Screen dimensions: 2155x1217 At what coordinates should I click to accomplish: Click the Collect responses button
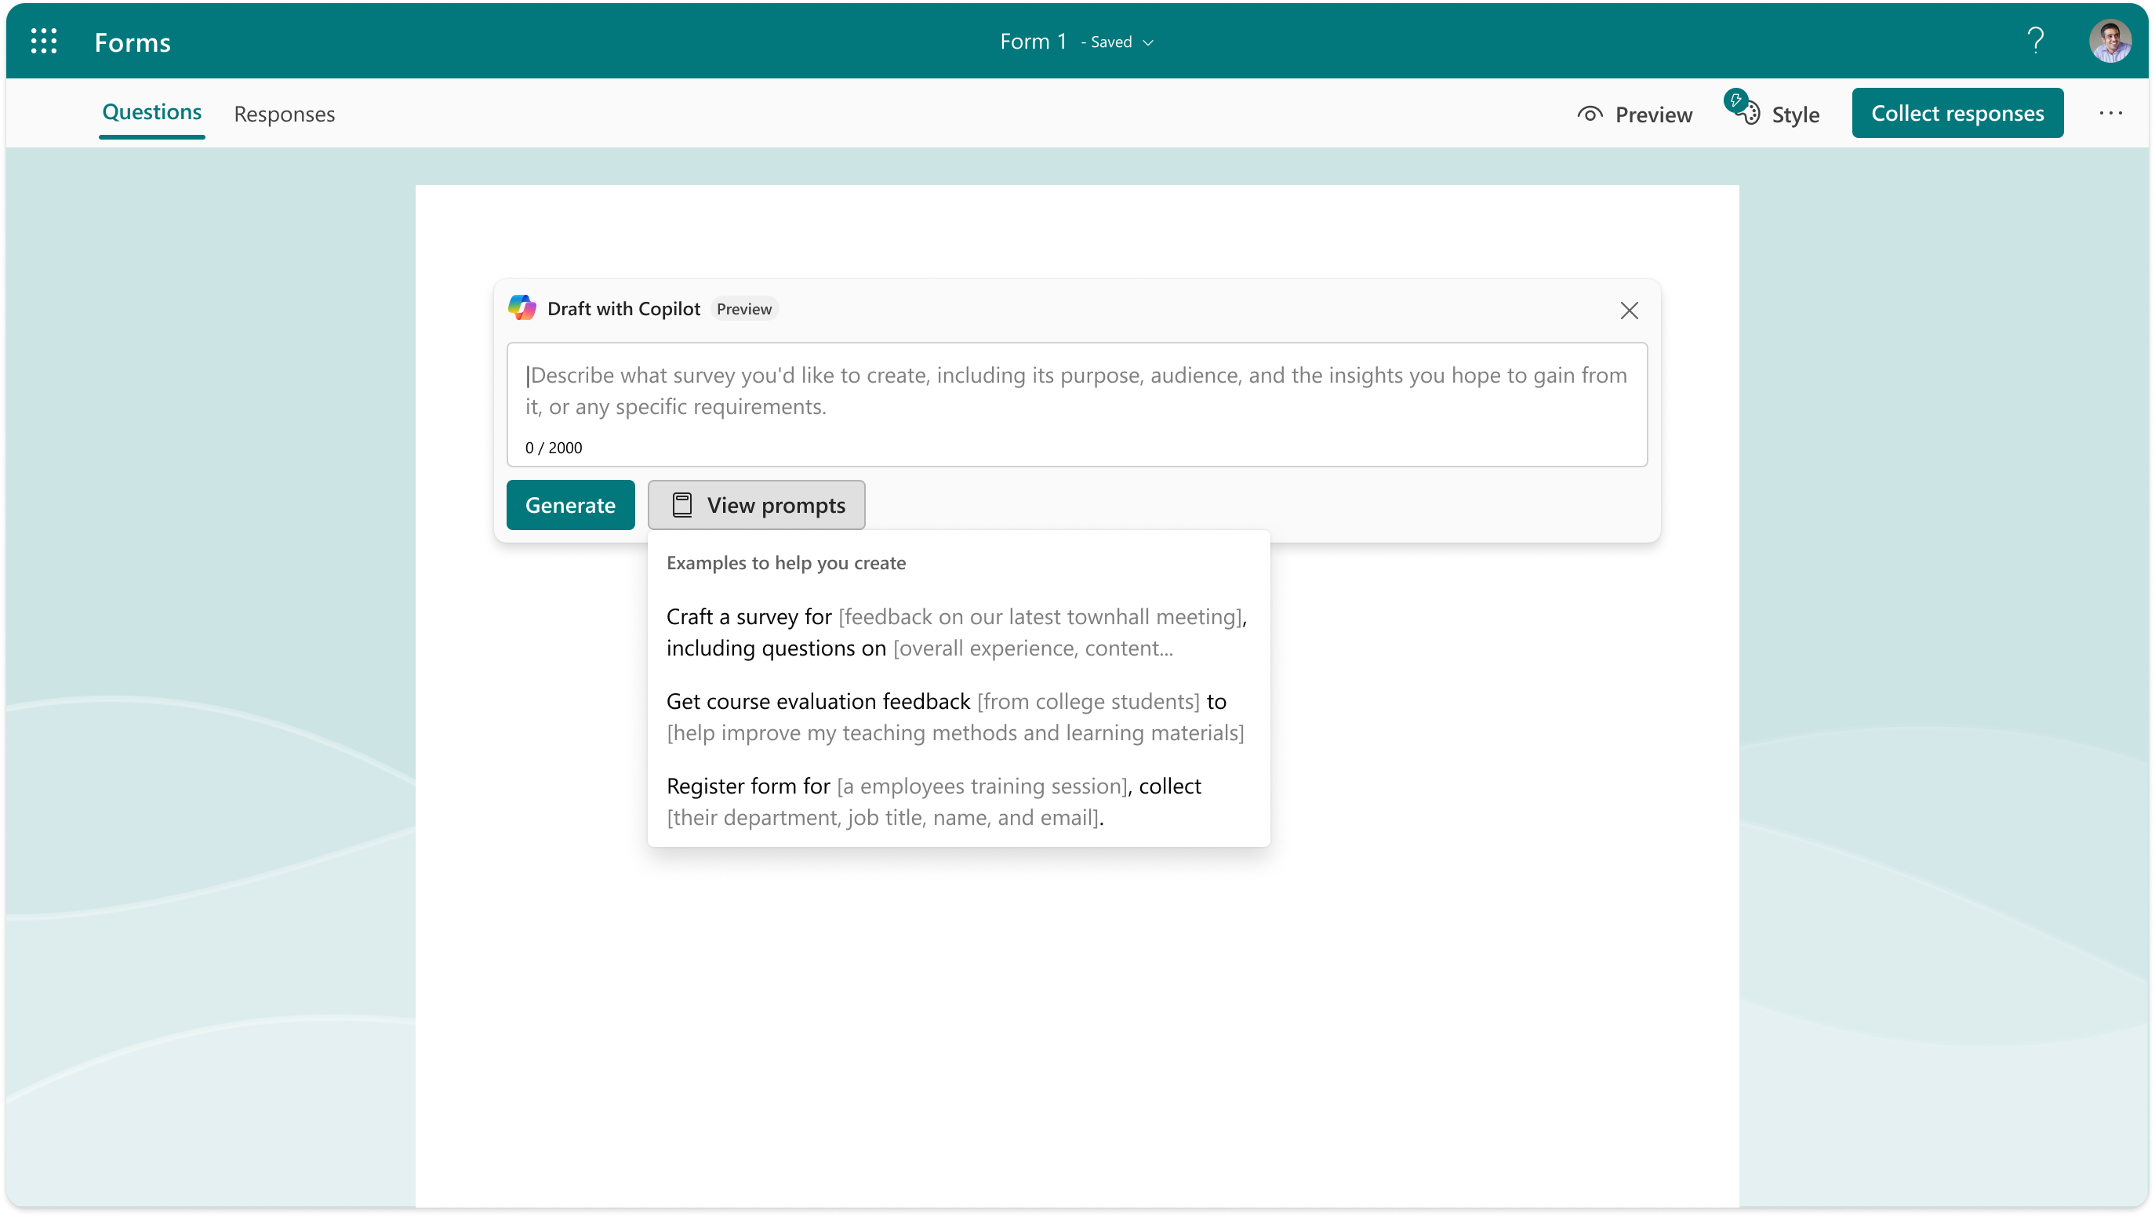pos(1957,112)
